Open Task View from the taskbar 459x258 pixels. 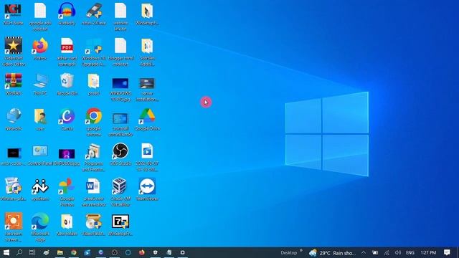tap(32, 252)
